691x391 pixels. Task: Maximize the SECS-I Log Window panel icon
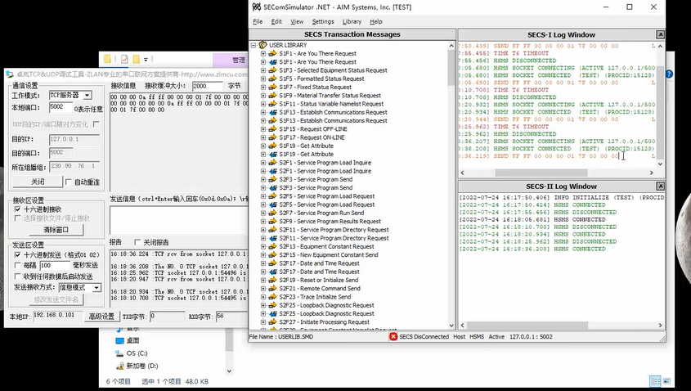tap(660, 34)
